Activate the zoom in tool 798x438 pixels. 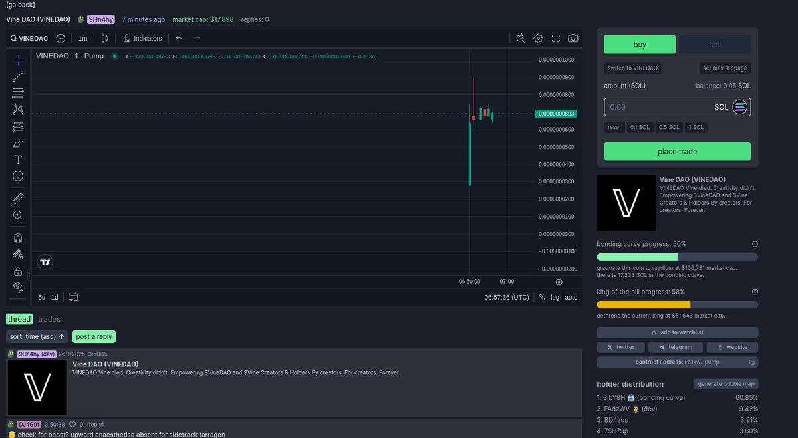[x=18, y=215]
